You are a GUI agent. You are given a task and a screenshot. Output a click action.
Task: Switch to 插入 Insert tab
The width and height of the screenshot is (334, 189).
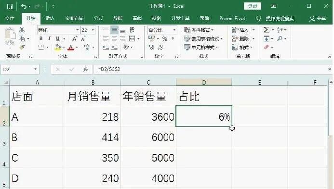(x=50, y=18)
